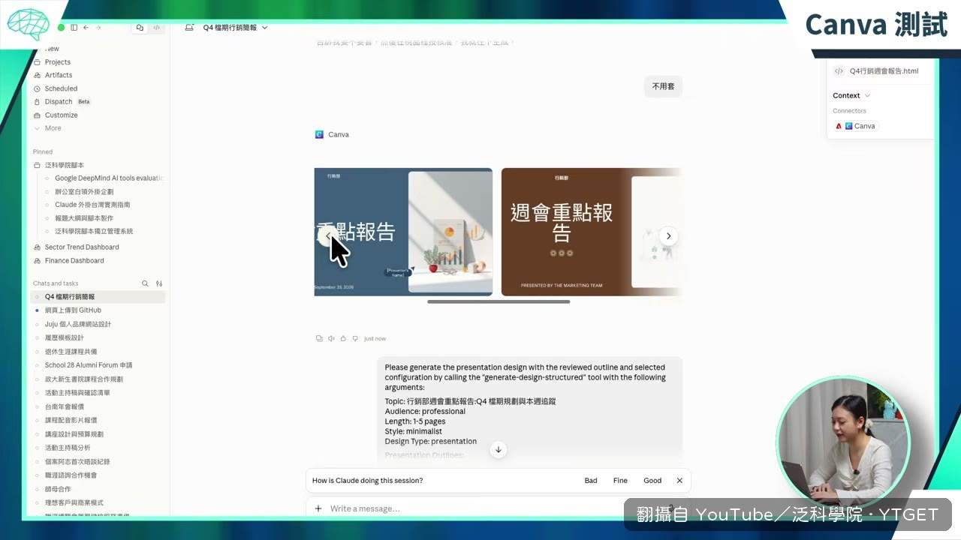The width and height of the screenshot is (961, 540).
Task: Open the pinned 泛科學院腳本 project
Action: [64, 165]
